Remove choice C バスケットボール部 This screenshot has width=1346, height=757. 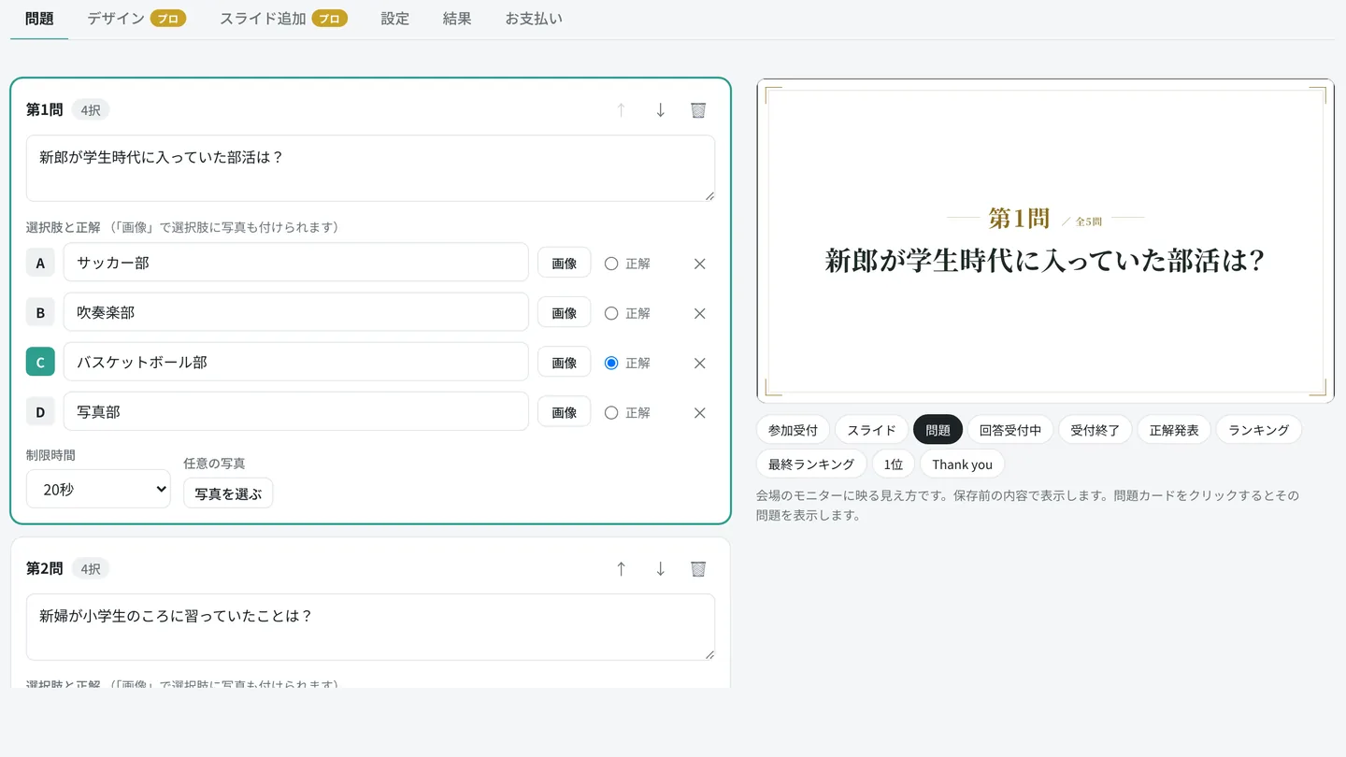tap(699, 363)
